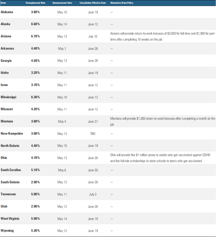
Task: Select the Announcement Date column header
Action: [62, 3]
